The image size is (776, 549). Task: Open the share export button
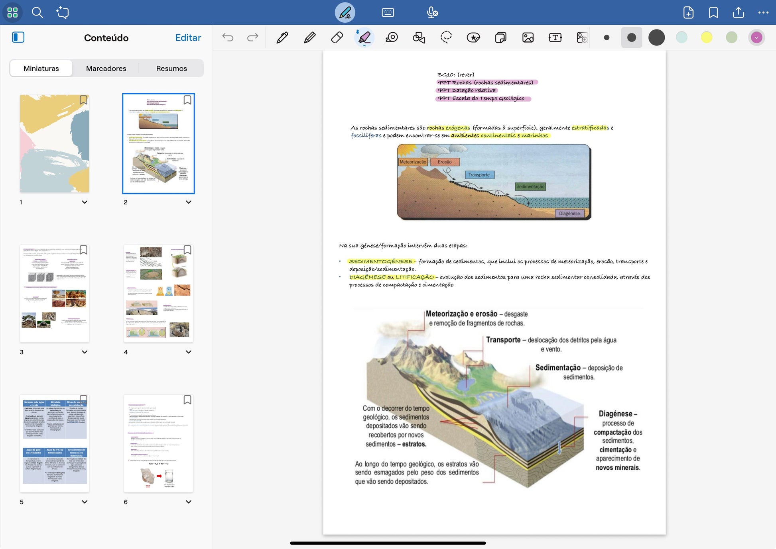tap(738, 12)
